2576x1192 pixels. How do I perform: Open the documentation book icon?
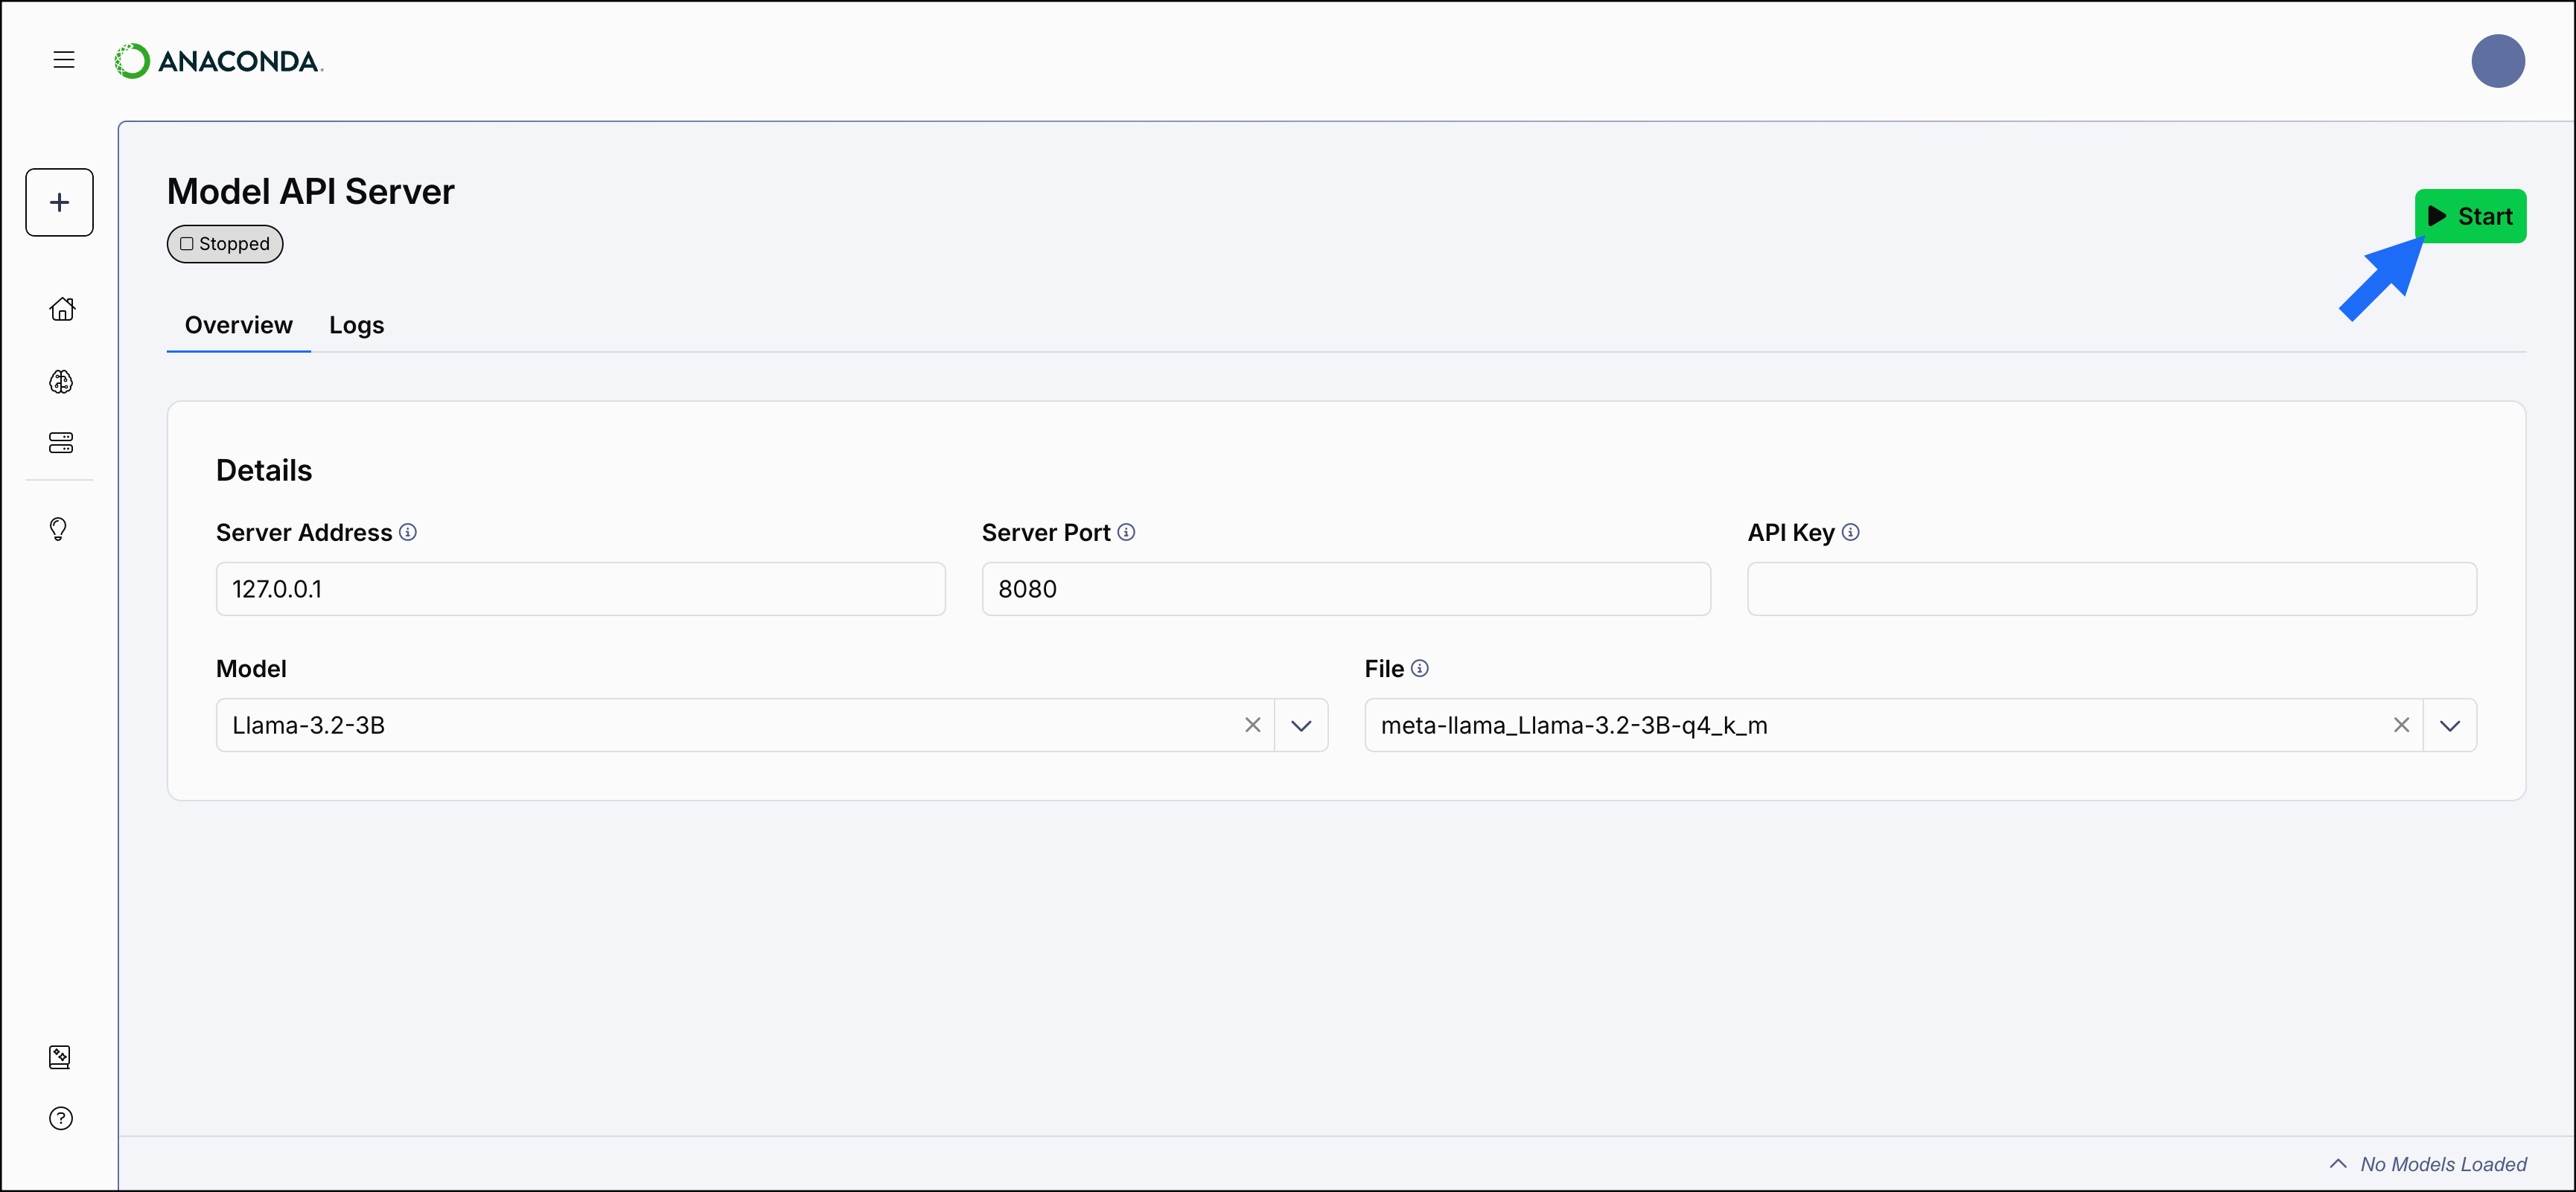[60, 1056]
